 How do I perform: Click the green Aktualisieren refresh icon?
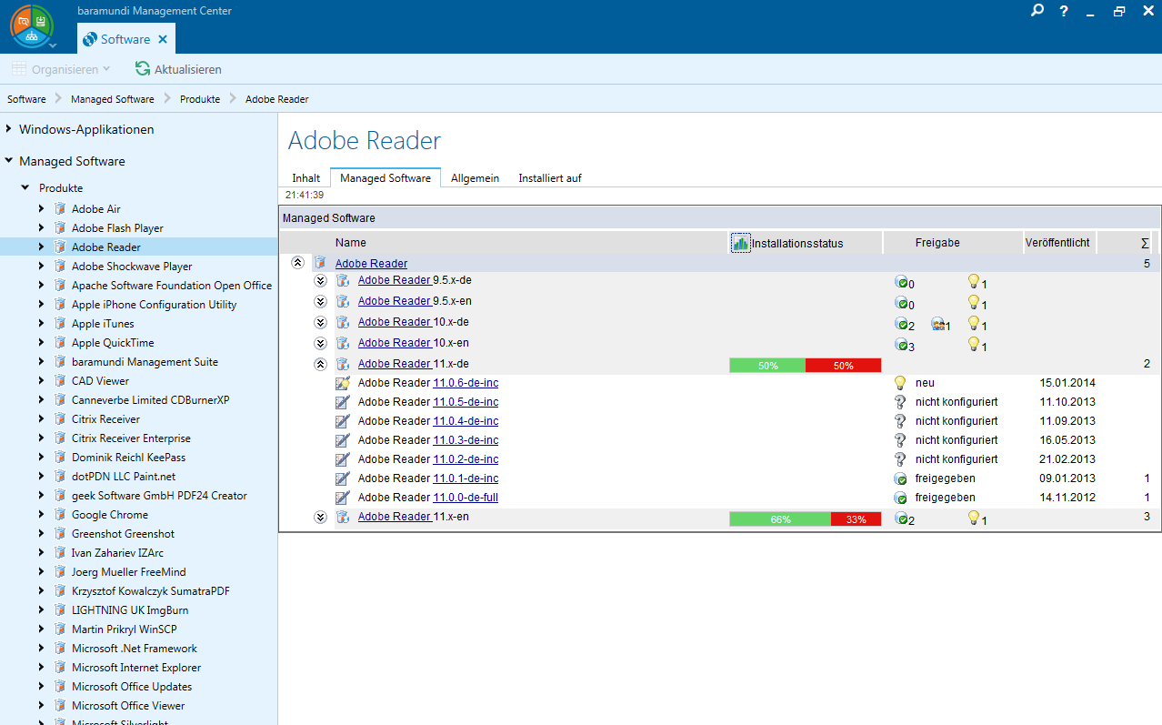(x=143, y=69)
